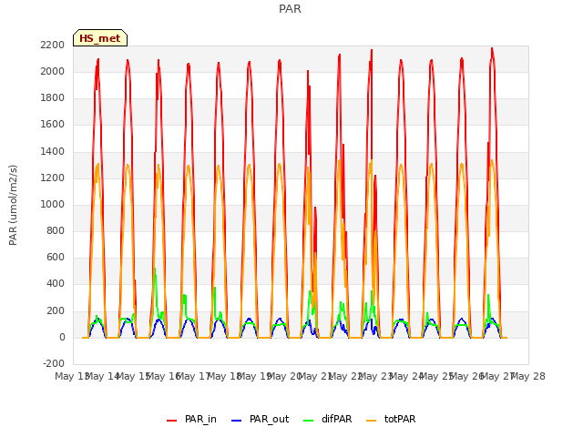The height and width of the screenshot is (437, 583).
Task: Select the PAR_out legend label
Action: tap(270, 420)
